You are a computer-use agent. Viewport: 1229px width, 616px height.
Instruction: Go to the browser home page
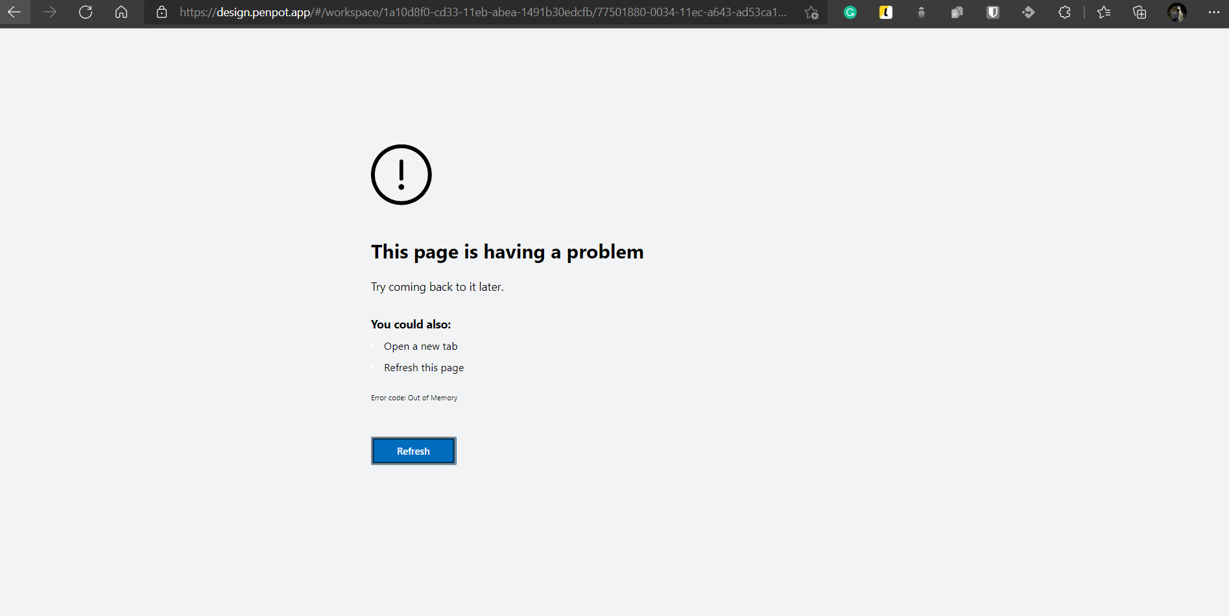click(121, 12)
